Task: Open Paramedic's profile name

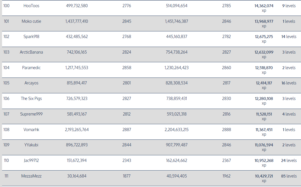Action: pyautogui.click(x=31, y=68)
